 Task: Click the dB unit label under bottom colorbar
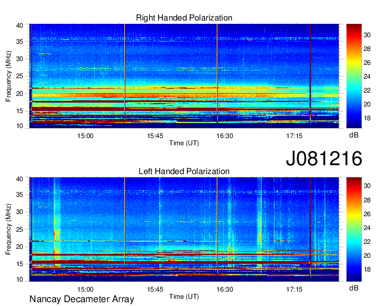click(x=354, y=288)
